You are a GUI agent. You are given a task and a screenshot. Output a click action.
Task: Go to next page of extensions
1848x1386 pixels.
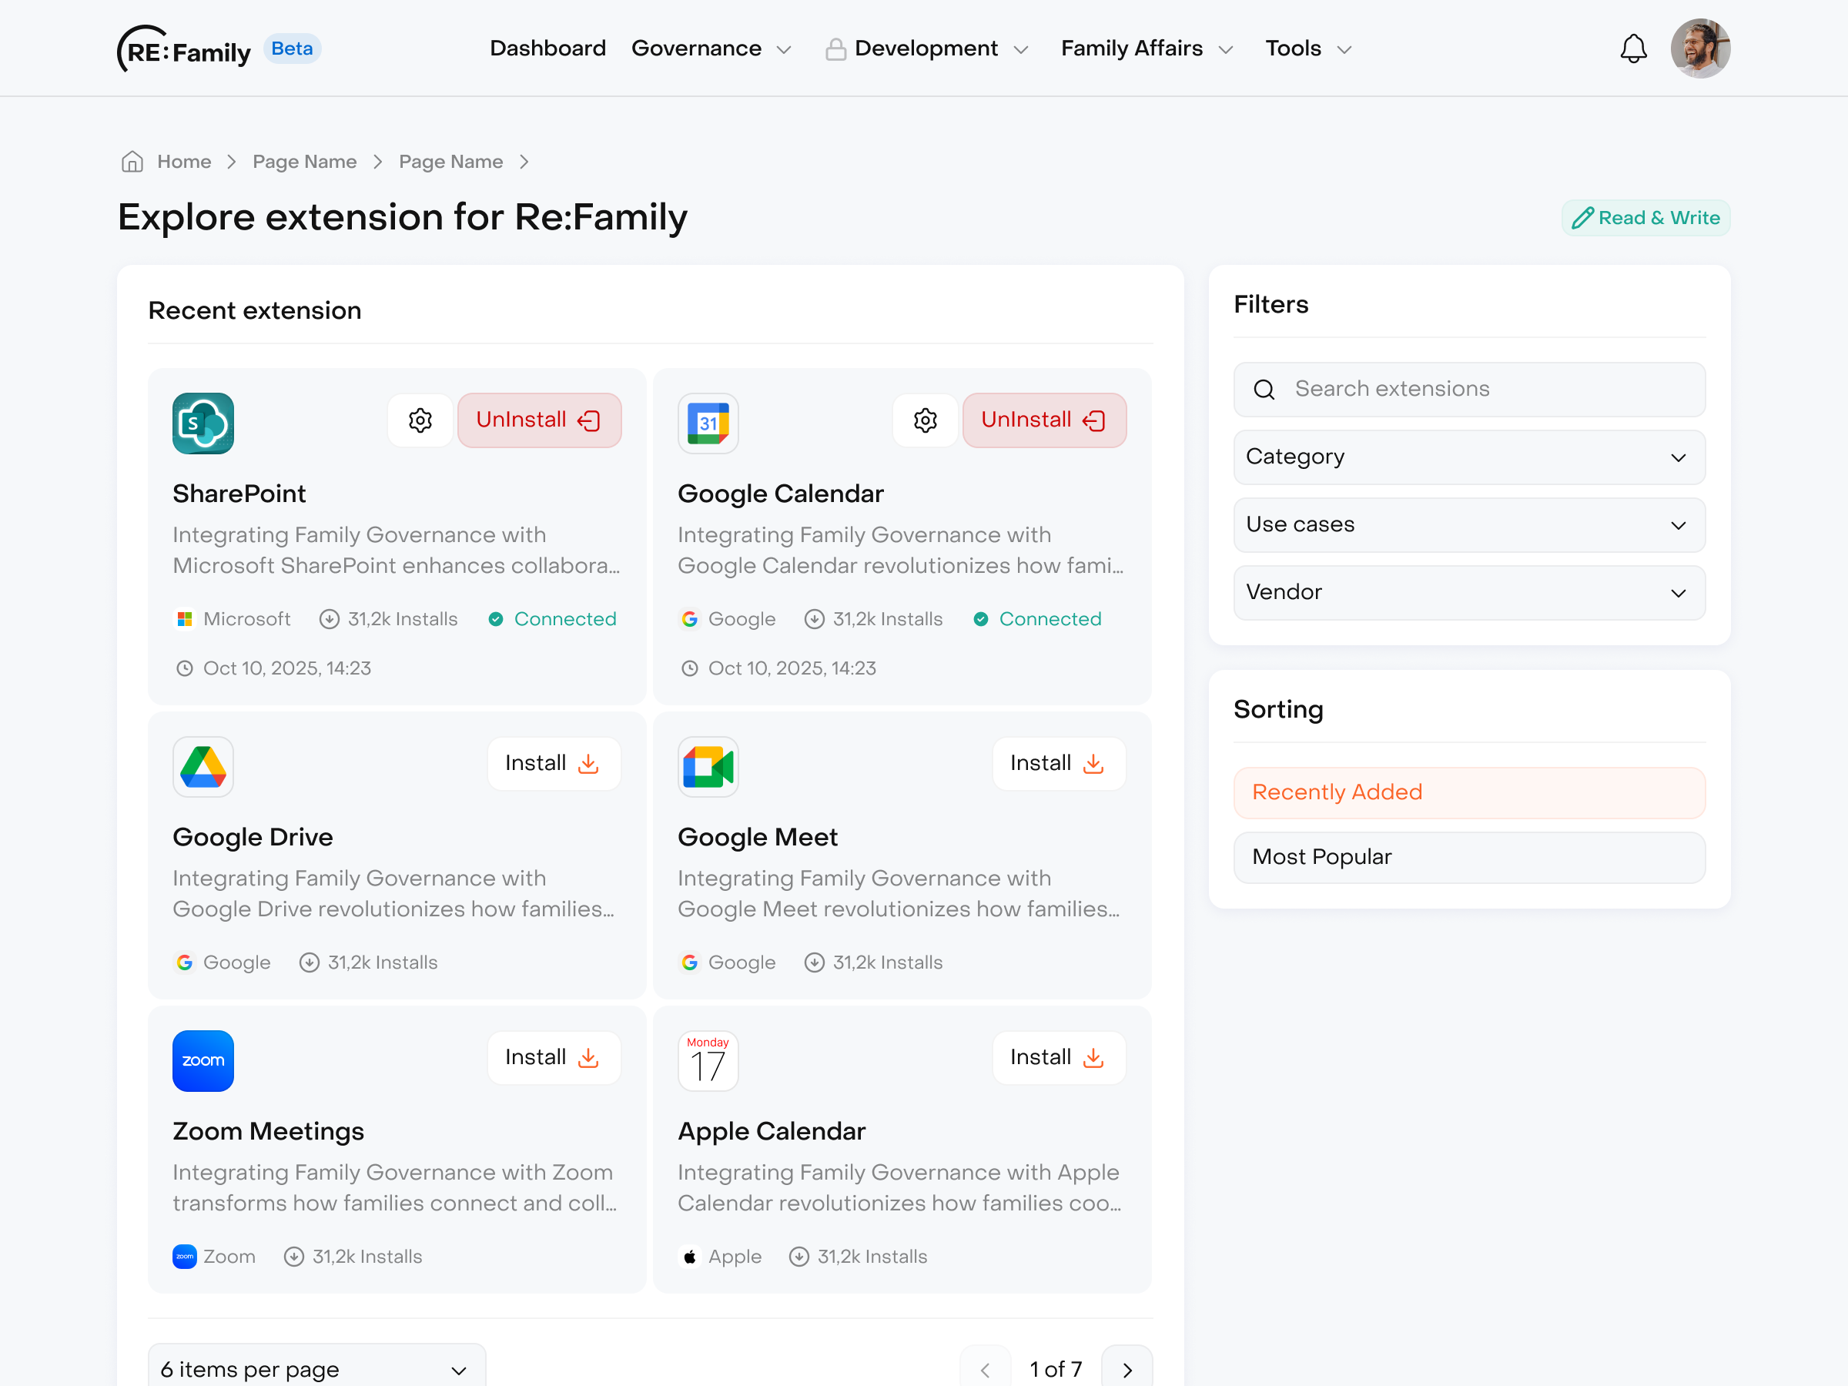tap(1127, 1368)
